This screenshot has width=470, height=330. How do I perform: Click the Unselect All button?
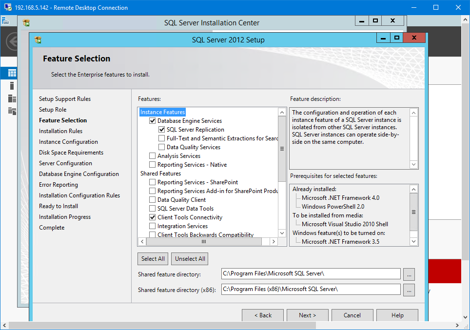(x=190, y=259)
